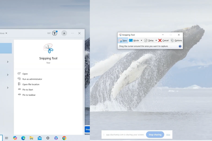Click the Delay button in Snipping Tool
This screenshot has height=141, width=212.
149,40
